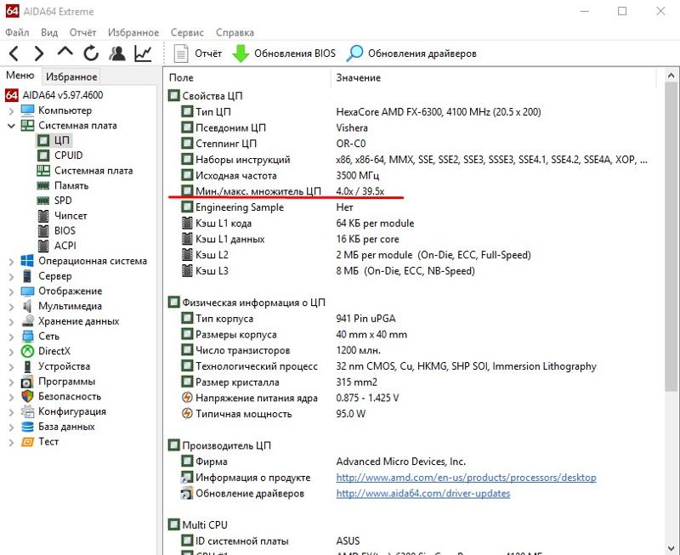
Task: Refresh the page with the circular arrow
Action: pos(91,54)
